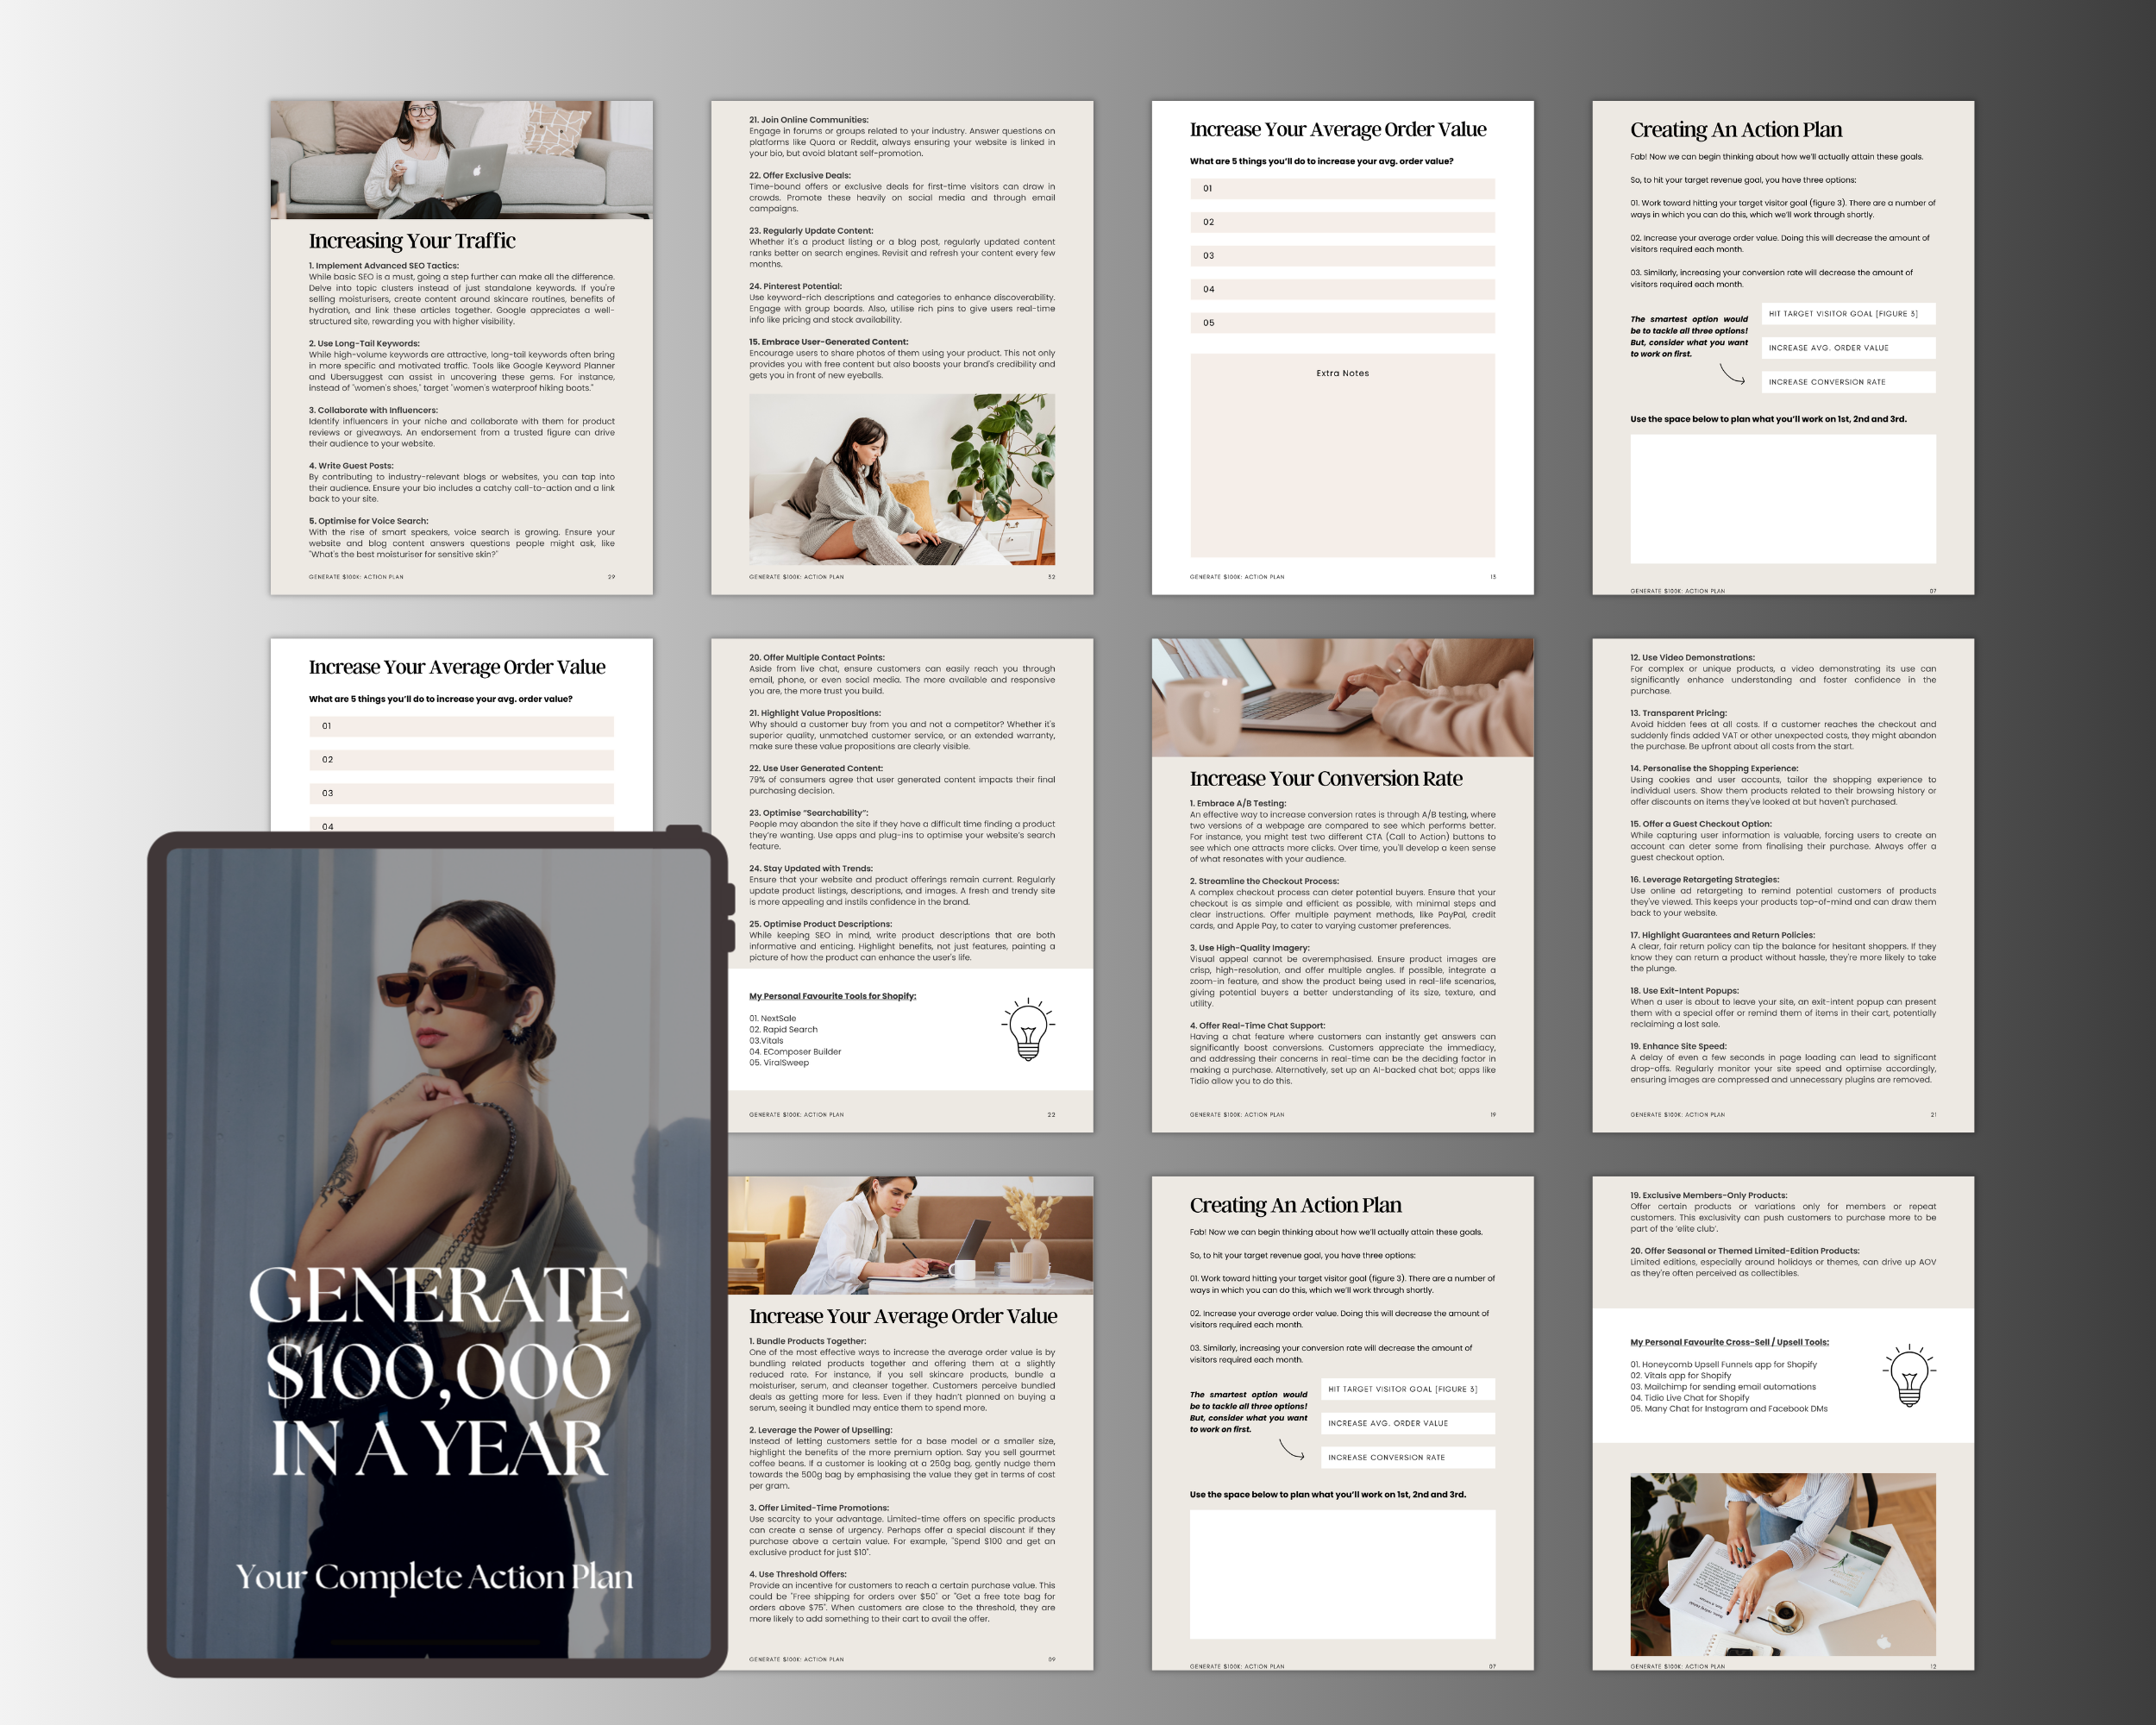Open the tablet cover with woman in sunglasses
The image size is (2156, 1725).
point(438,1253)
